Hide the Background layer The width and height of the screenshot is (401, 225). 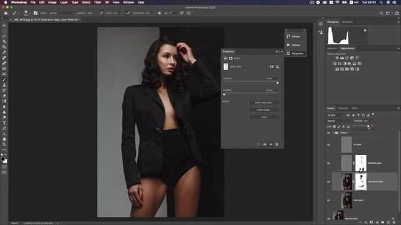coord(328,219)
